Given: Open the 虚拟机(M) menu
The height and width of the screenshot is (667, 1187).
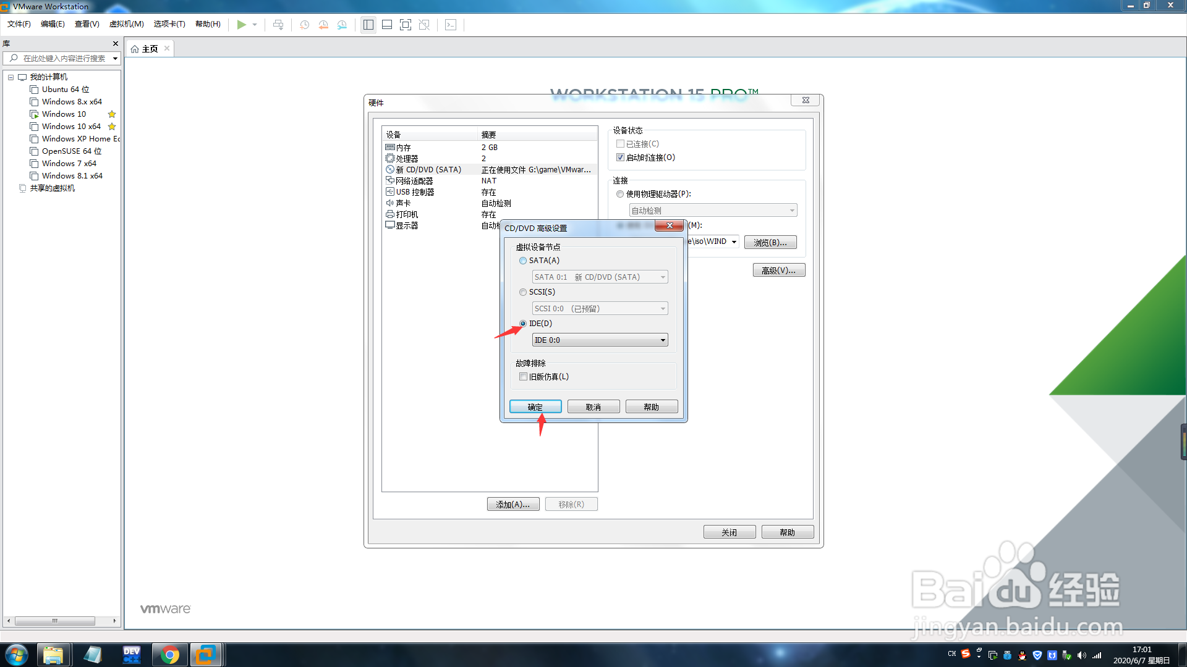Looking at the screenshot, I should [126, 24].
